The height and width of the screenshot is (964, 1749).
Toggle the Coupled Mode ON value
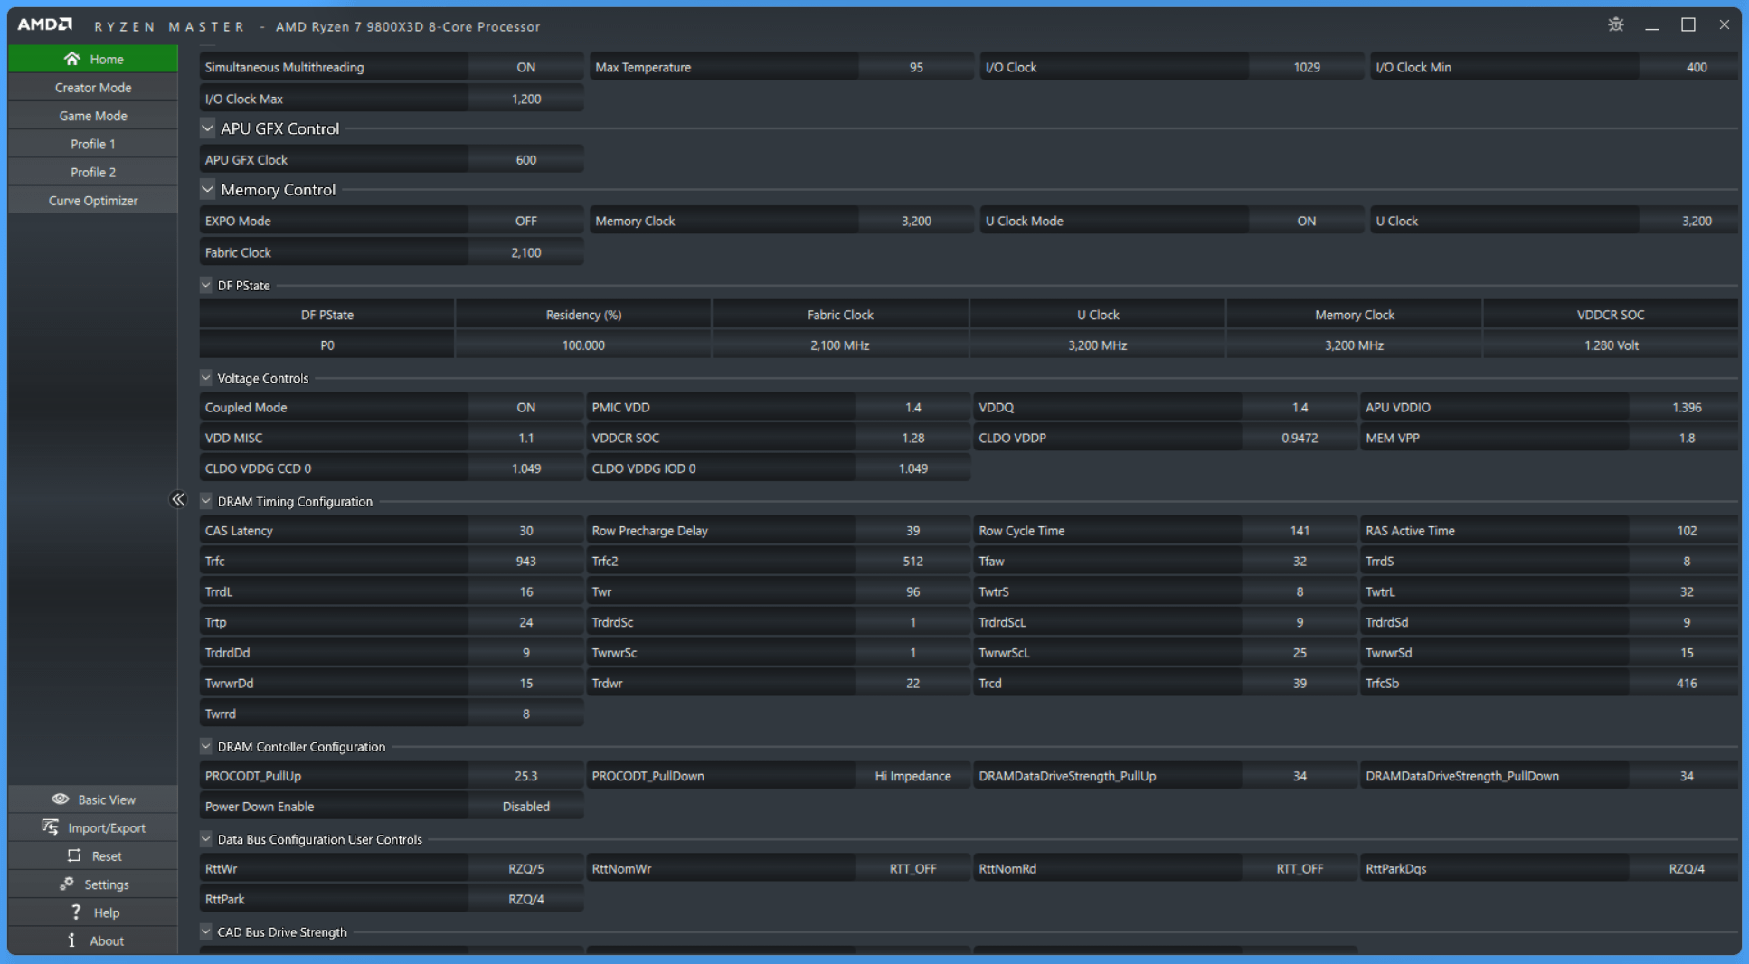[525, 408]
